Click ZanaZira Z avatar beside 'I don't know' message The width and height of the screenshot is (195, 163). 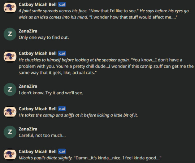(10, 90)
